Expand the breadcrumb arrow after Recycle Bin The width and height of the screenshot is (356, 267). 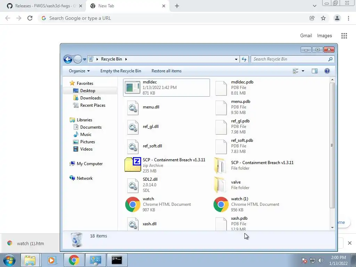click(x=126, y=59)
